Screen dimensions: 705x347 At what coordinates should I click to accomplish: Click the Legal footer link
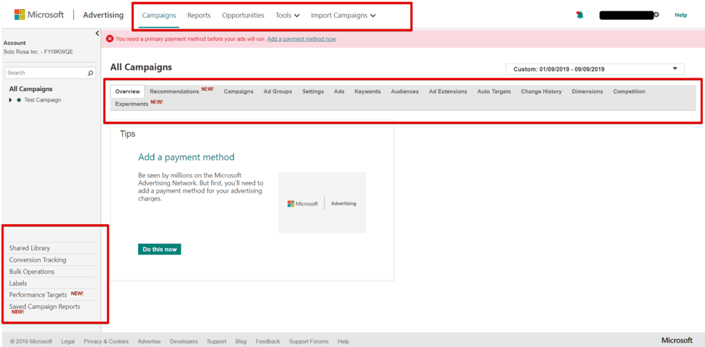point(68,341)
